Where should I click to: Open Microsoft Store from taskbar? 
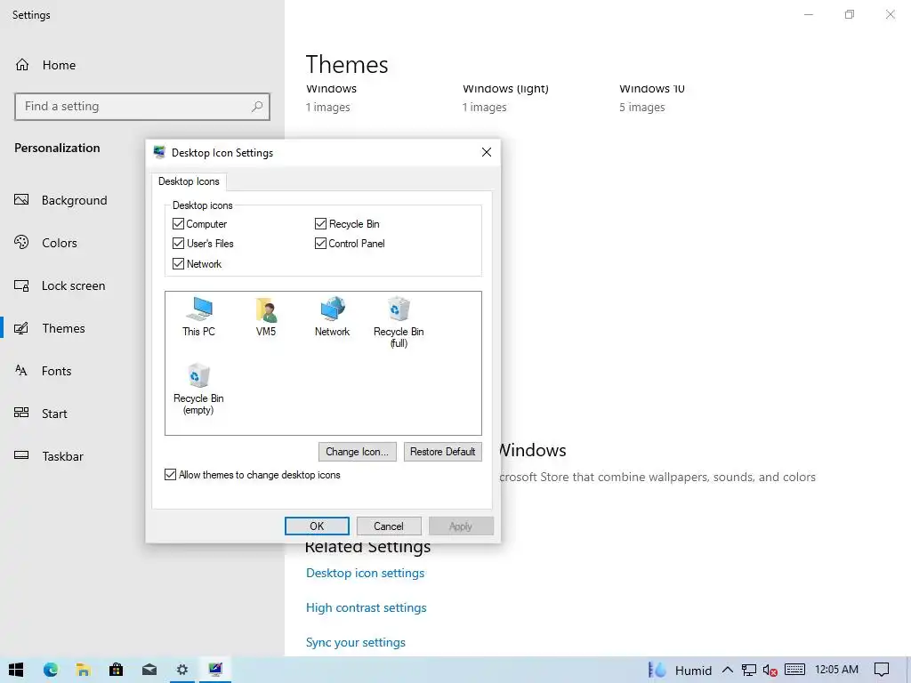point(117,670)
